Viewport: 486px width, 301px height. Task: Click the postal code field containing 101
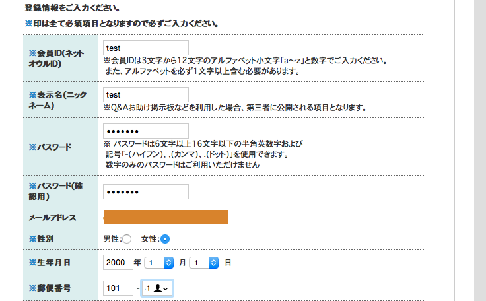tap(118, 288)
